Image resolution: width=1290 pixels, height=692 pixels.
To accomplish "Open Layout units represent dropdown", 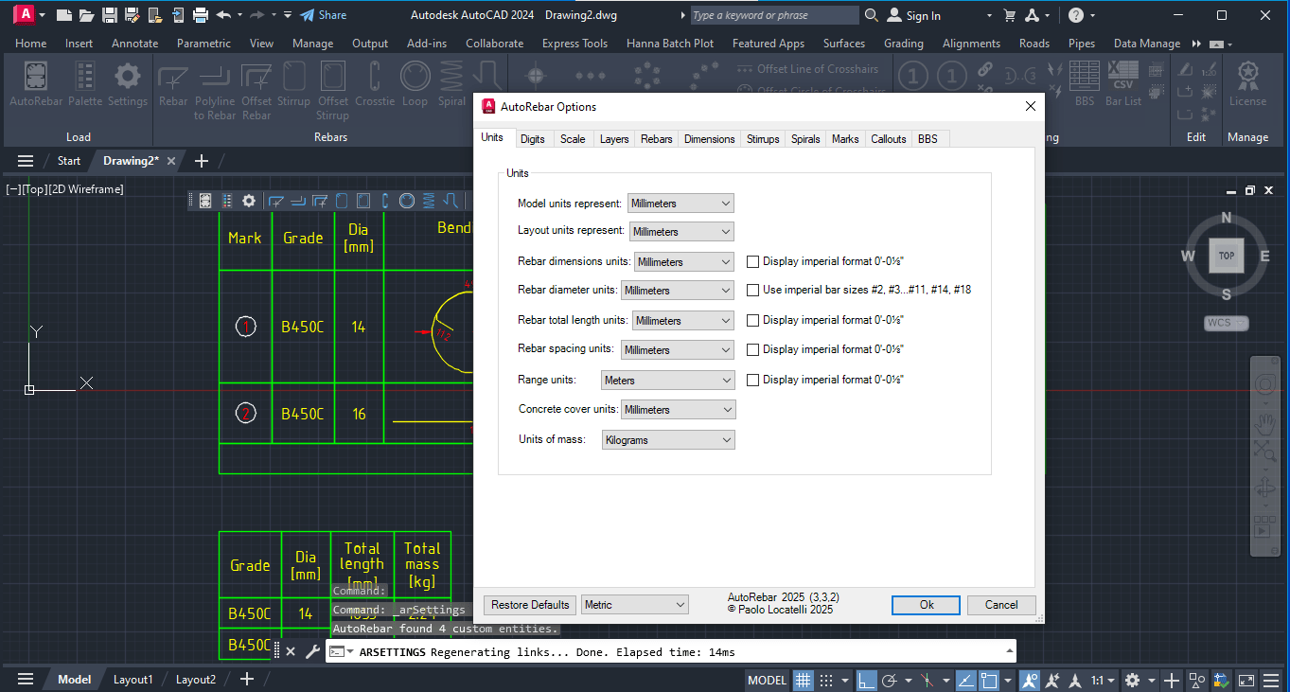I will click(681, 232).
